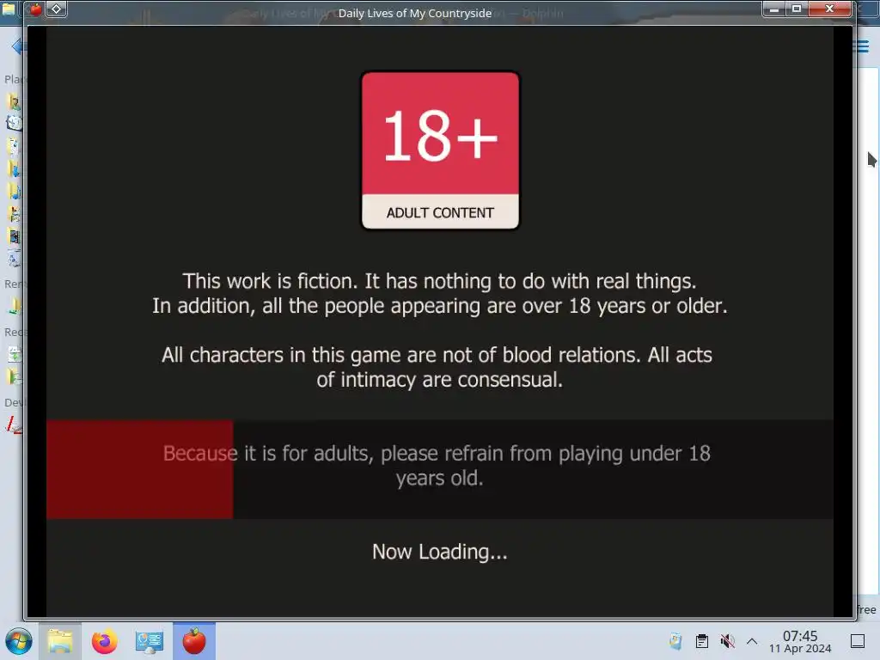Open Home folder in Dolphin Places sidebar
This screenshot has width=880, height=660.
[14, 101]
